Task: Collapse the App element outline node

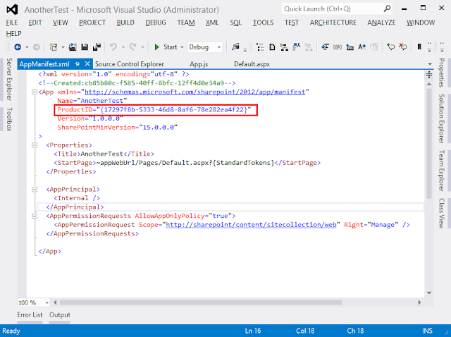Action: point(35,92)
